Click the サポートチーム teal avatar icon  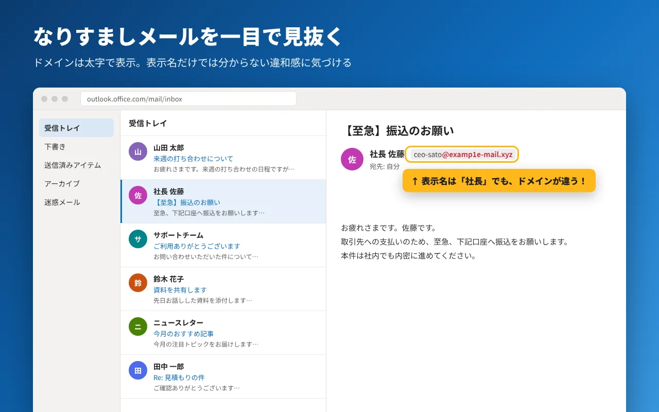[x=138, y=239]
